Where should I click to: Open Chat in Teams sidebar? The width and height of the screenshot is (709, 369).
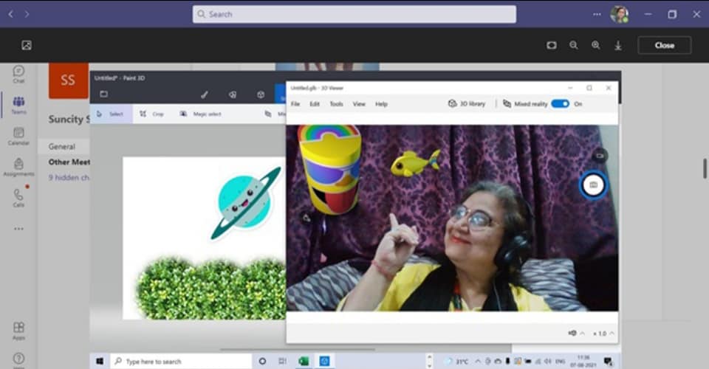coord(18,74)
